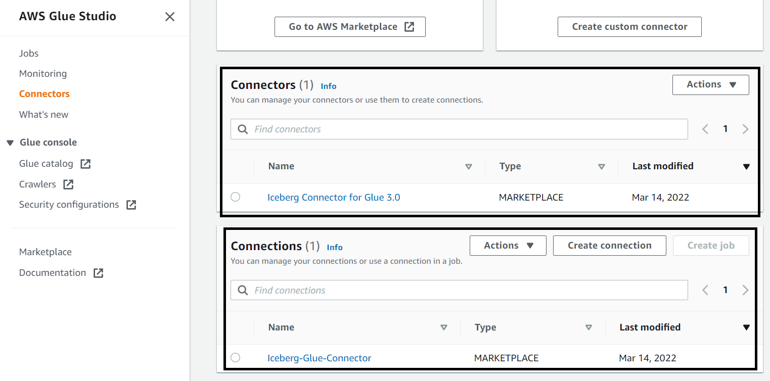Select Connectors in the navigation

tap(44, 94)
